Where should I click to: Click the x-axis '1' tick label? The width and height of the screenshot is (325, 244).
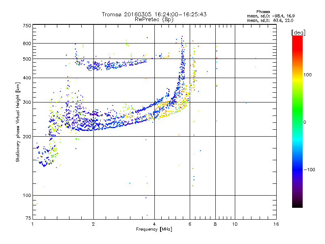pos(32,224)
